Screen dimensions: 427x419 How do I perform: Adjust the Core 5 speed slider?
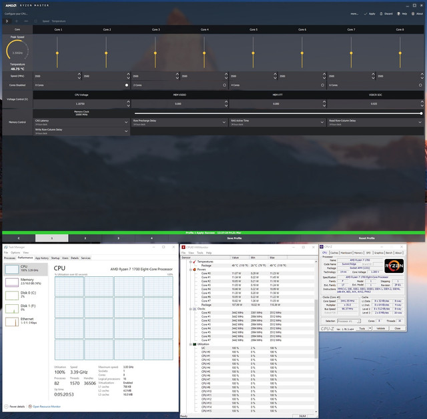(x=253, y=52)
